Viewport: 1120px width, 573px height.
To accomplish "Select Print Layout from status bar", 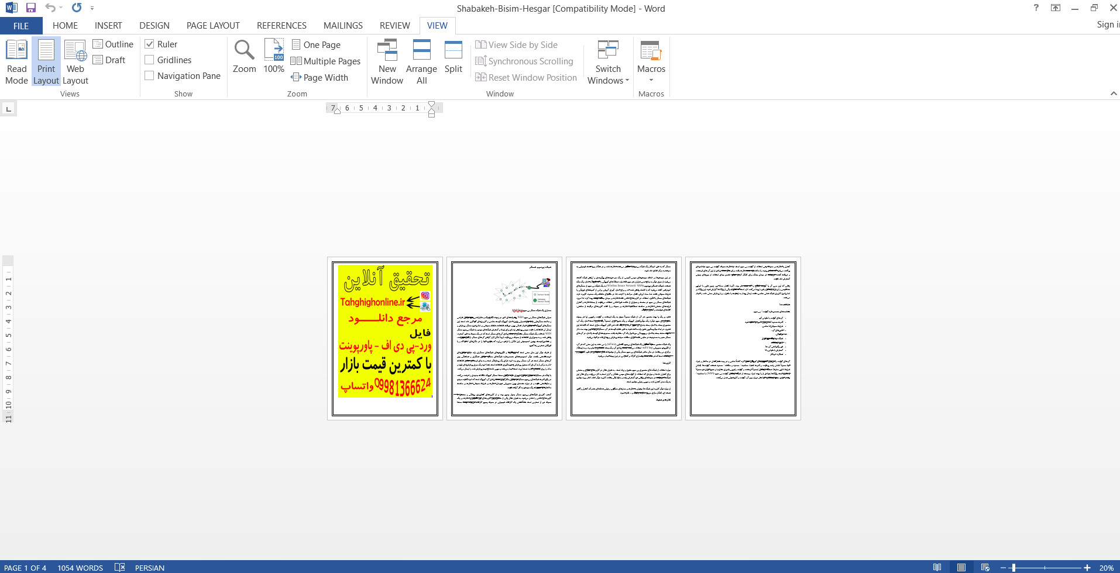I will point(961,567).
